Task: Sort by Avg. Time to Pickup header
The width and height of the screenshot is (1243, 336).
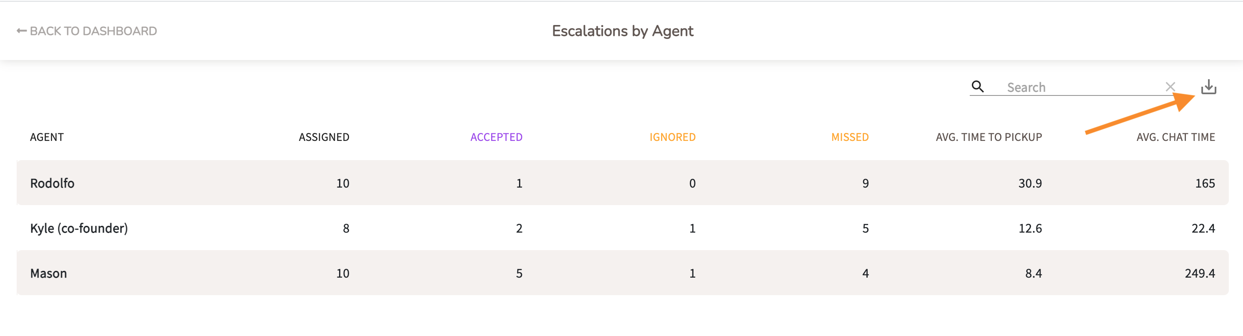Action: tap(989, 137)
